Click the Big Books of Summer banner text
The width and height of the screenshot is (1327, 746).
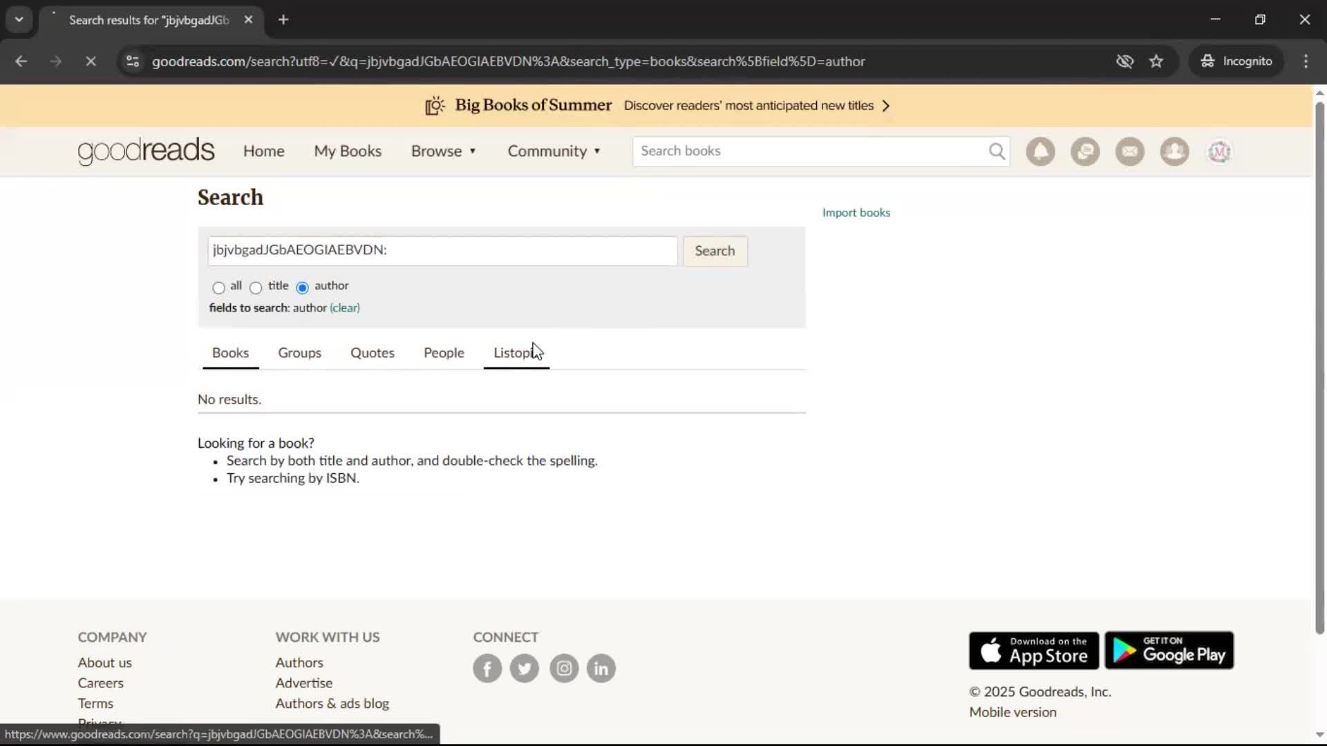pyautogui.click(x=533, y=105)
